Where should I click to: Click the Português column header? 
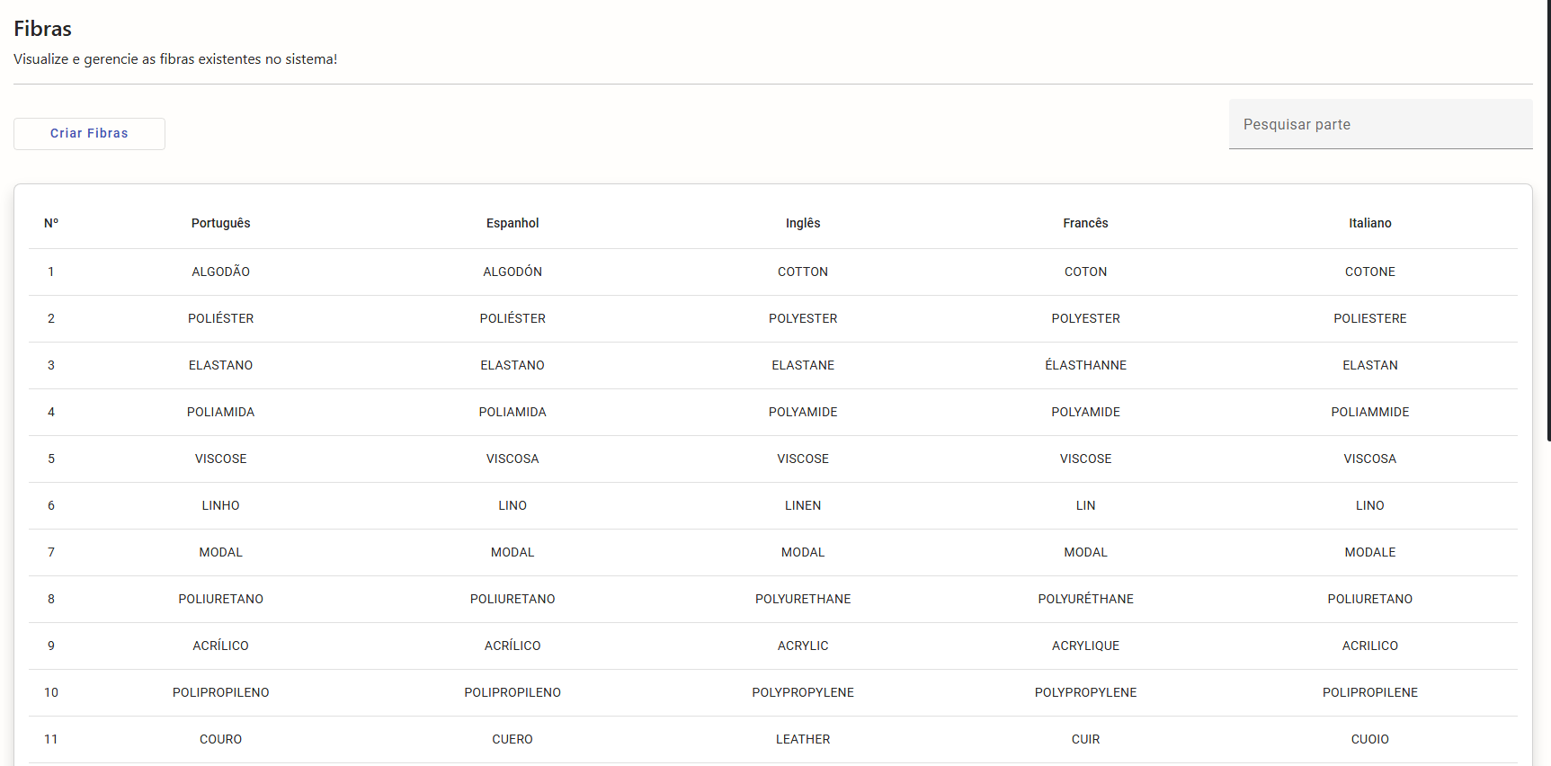click(220, 223)
